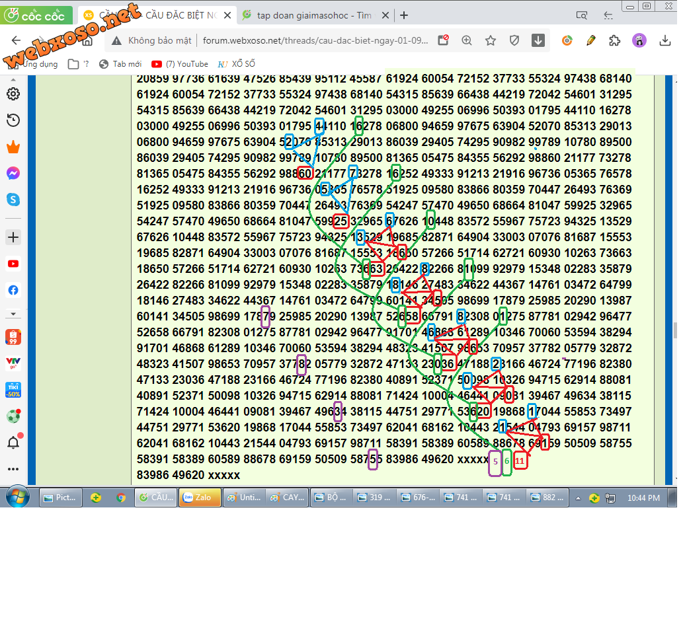Click the Facebook sidebar shortcut
Image resolution: width=685 pixels, height=629 pixels.
13,290
